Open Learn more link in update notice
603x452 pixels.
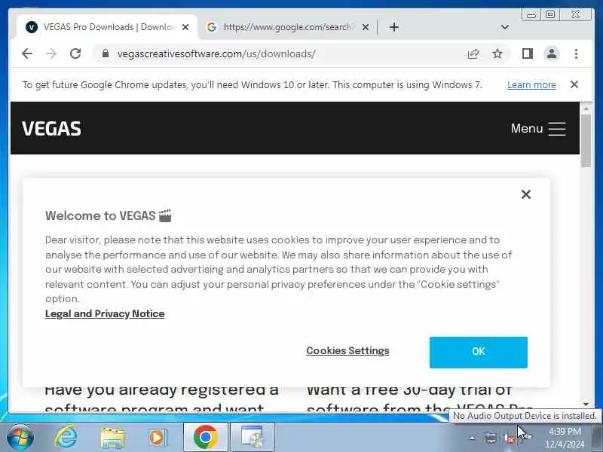531,85
